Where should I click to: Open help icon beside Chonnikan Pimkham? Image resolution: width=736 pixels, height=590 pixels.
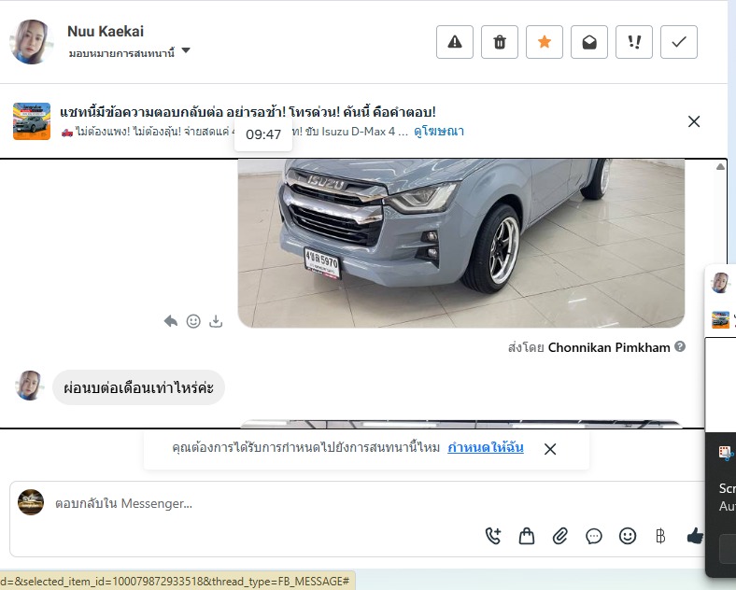(680, 346)
